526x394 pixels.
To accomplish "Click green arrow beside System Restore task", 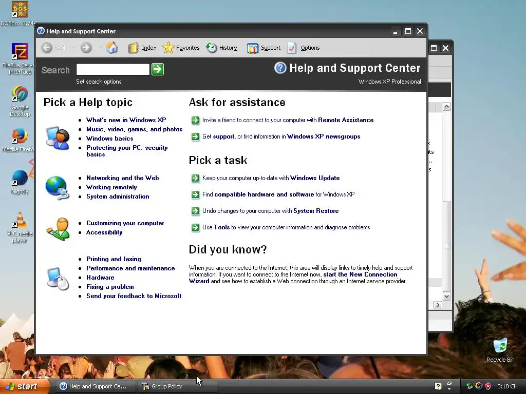I will pos(195,211).
